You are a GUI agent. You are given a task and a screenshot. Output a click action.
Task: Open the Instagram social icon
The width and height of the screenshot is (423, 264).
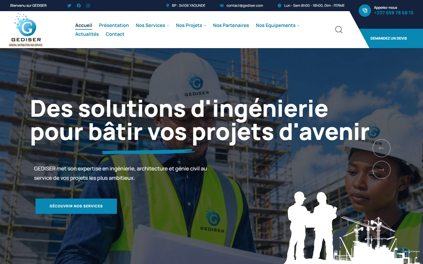coord(88,6)
